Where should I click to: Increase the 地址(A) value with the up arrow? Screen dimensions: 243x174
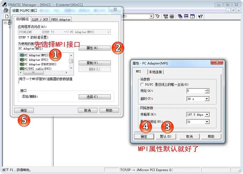207,90
